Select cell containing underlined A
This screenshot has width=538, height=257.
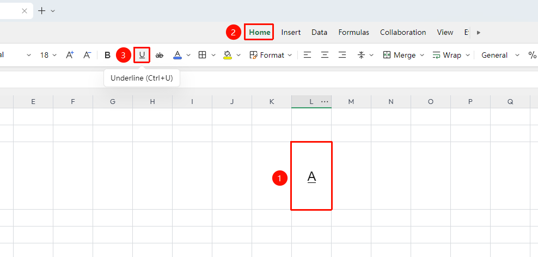pos(311,176)
